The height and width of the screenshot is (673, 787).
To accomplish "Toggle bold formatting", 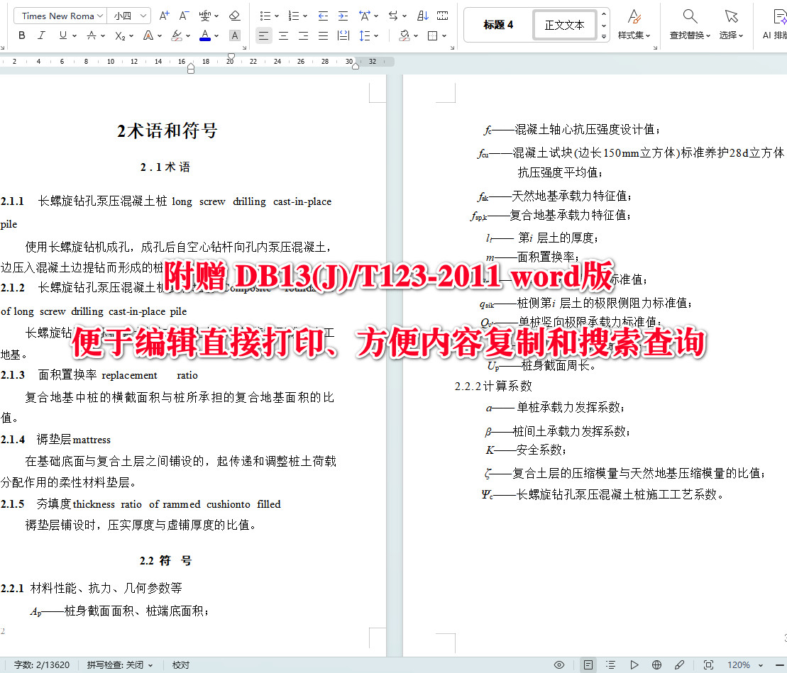I will [x=21, y=35].
